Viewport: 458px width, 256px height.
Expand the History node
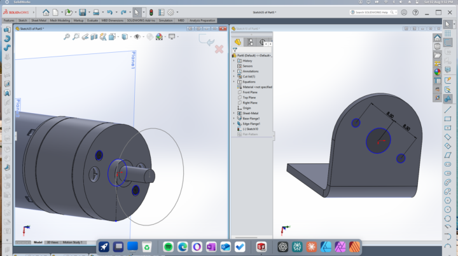point(233,60)
